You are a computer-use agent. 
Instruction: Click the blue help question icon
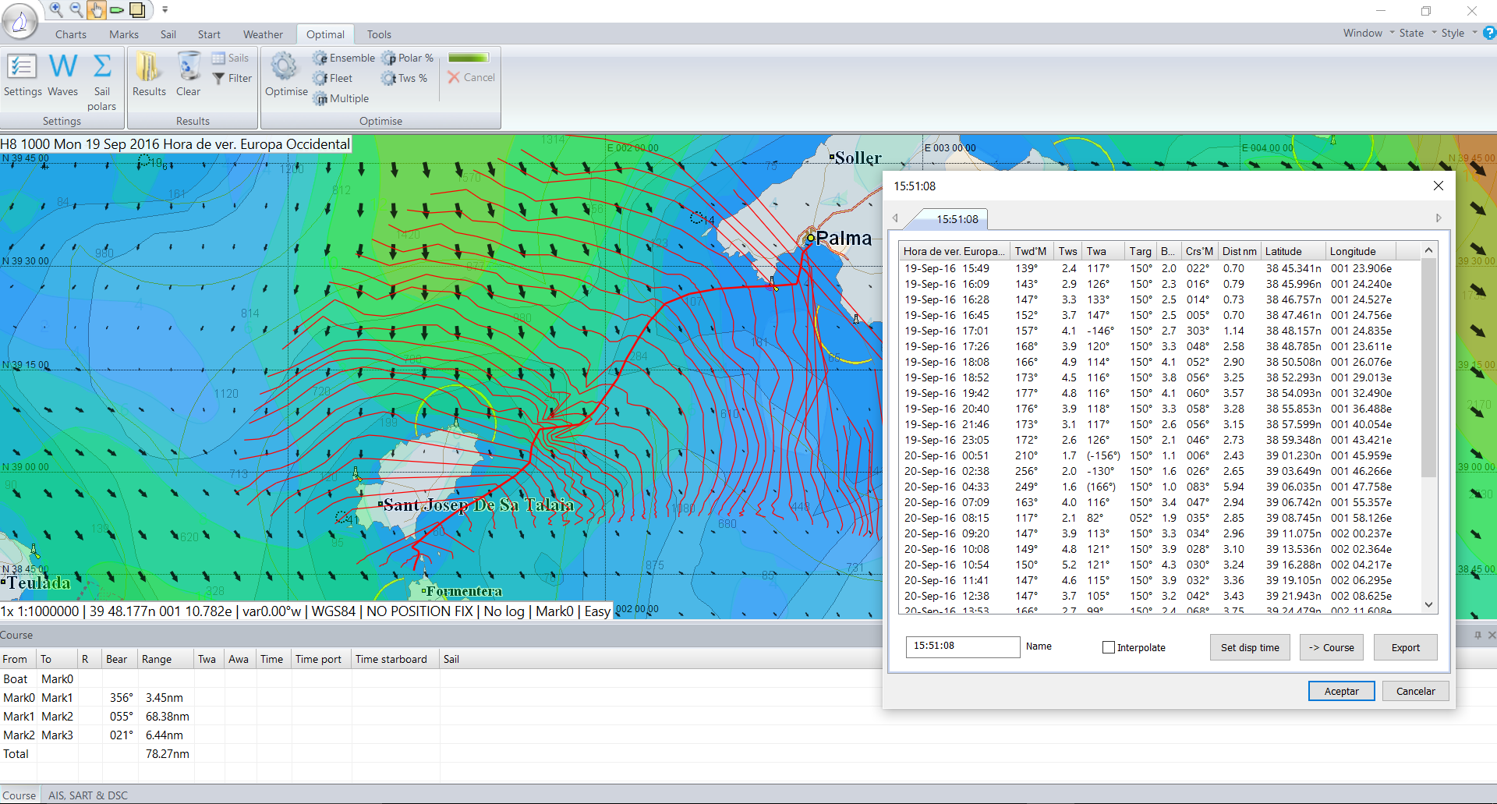pyautogui.click(x=1489, y=33)
